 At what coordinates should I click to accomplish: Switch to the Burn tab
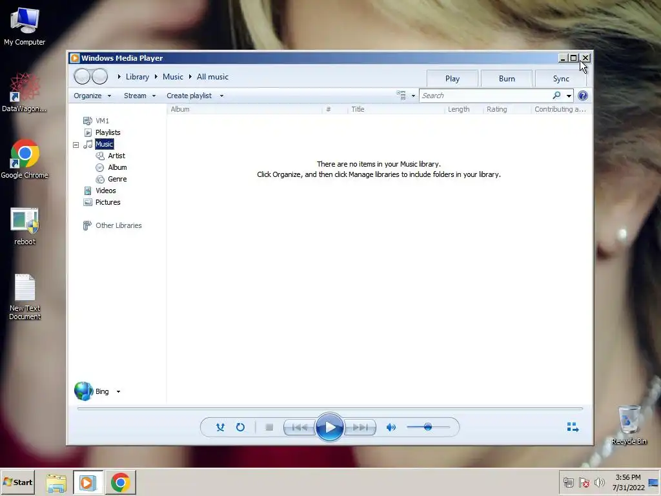tap(507, 78)
